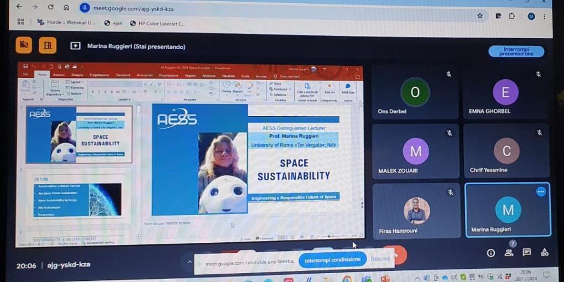Open meeting details info icon
564x282 pixels.
[x=490, y=253]
